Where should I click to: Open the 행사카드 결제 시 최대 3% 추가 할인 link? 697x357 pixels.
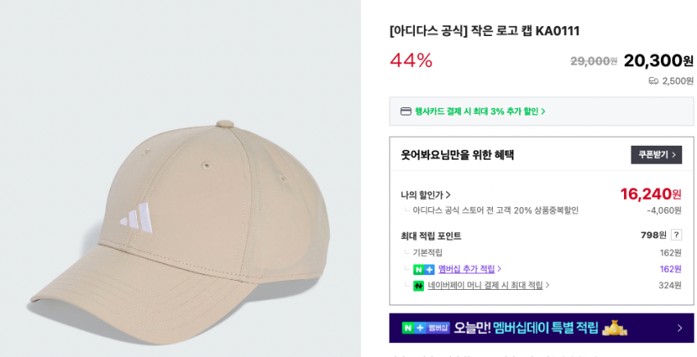coord(476,111)
